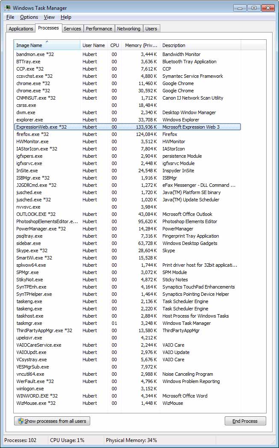This screenshot has height=448, width=279.
Task: Select the firefox.exe *32 process
Action: tap(127, 134)
